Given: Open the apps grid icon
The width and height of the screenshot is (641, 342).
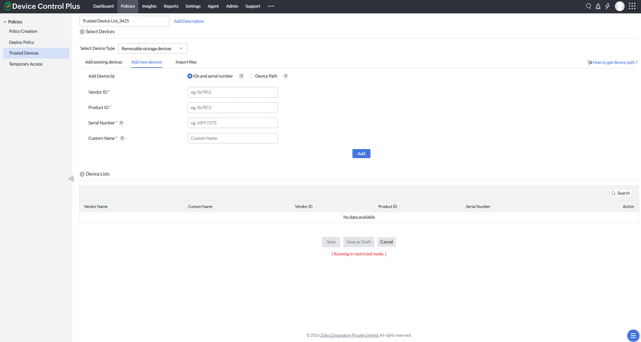Looking at the screenshot, I should (632, 6).
